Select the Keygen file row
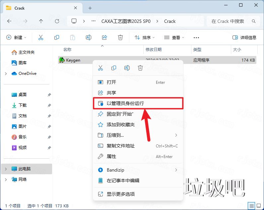 point(157,60)
